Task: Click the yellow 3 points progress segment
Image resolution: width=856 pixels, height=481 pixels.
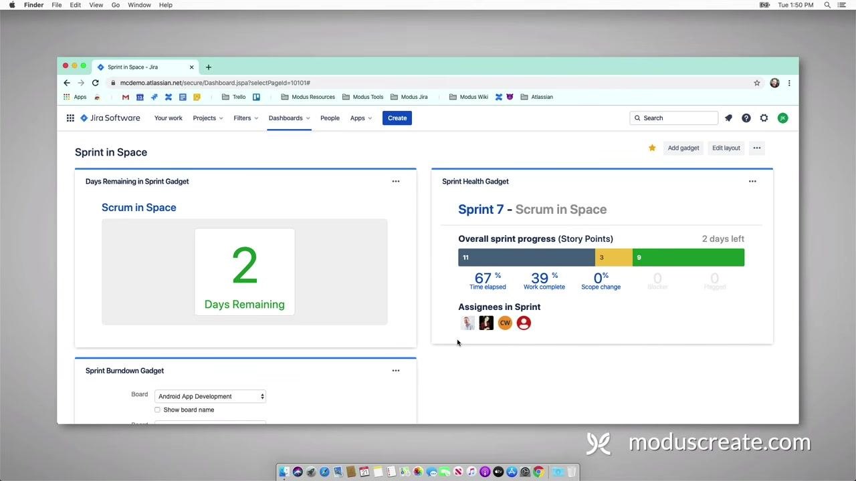Action: 614,257
